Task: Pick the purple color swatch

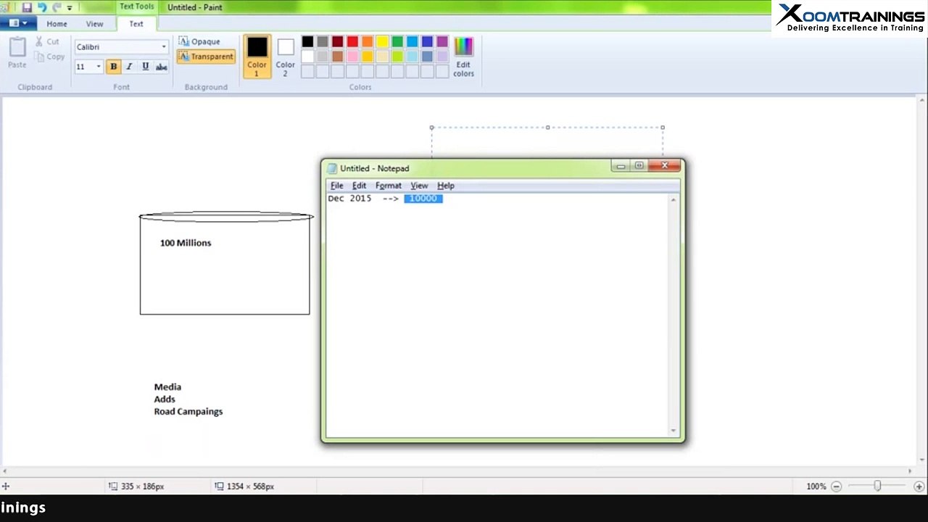Action: [x=442, y=42]
